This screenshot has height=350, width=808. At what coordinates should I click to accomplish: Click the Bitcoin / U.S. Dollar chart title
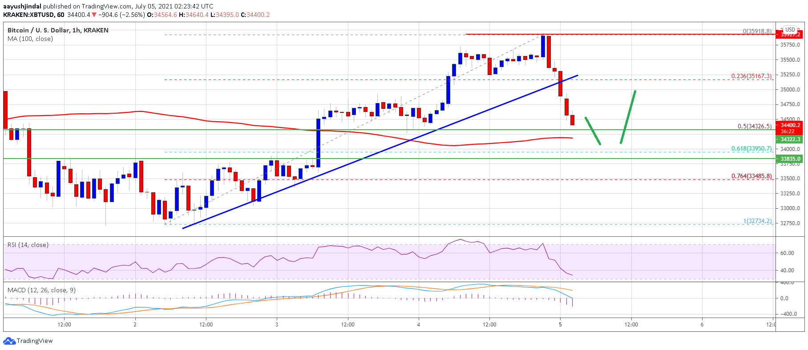point(58,30)
